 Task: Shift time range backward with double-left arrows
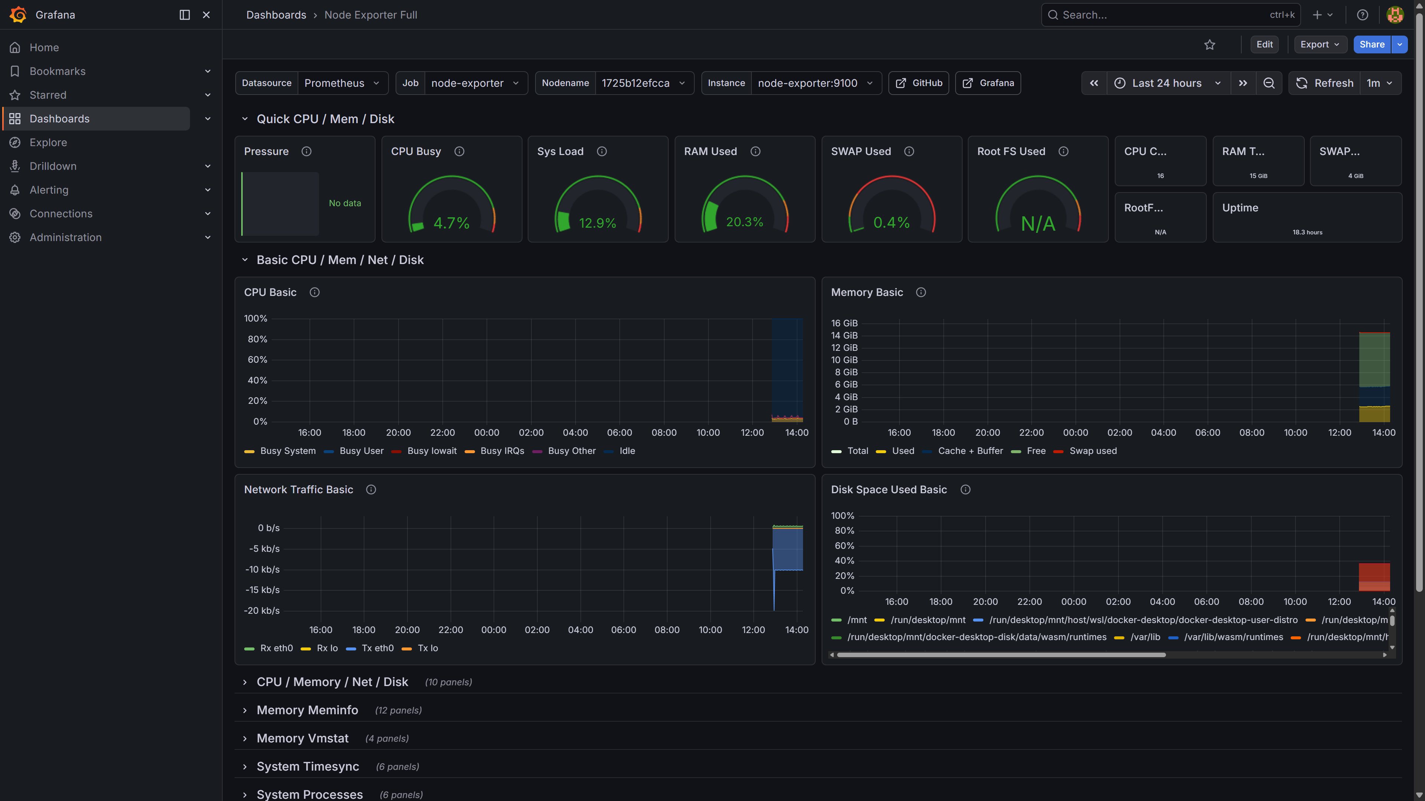click(1094, 83)
